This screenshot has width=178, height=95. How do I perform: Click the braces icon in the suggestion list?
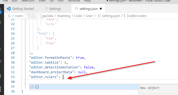(32, 87)
